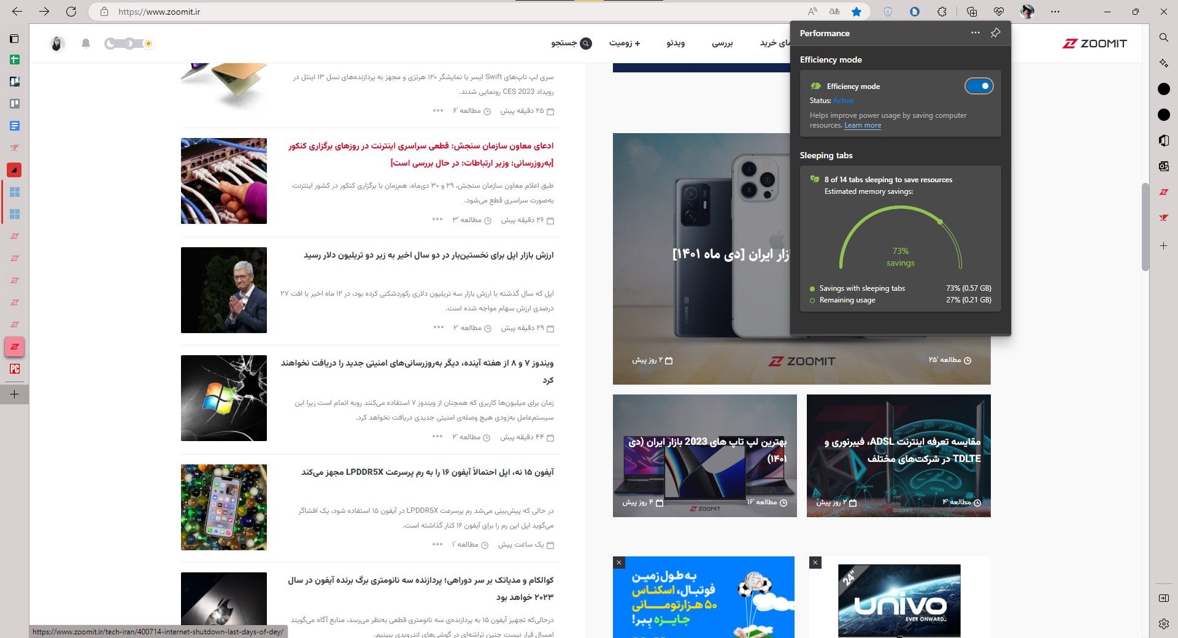Image resolution: width=1178 pixels, height=638 pixels.
Task: Open the Zoomit user avatar
Action: (57, 44)
